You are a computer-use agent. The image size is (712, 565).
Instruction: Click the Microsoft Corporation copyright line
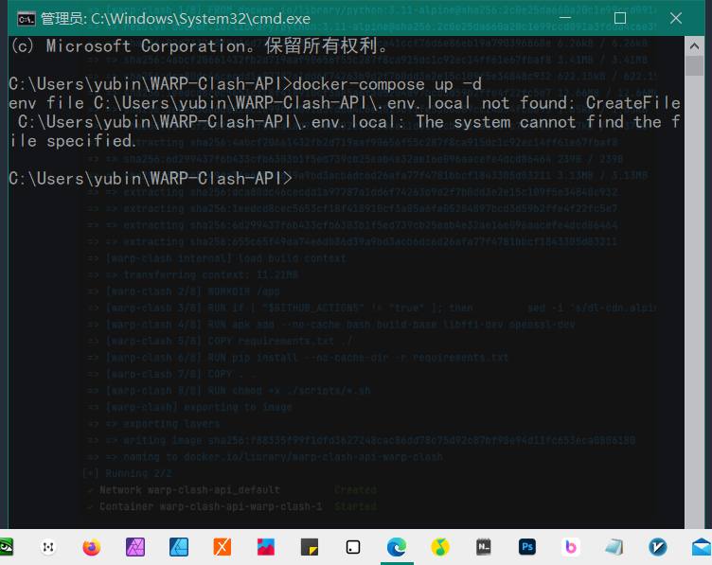tap(199, 45)
